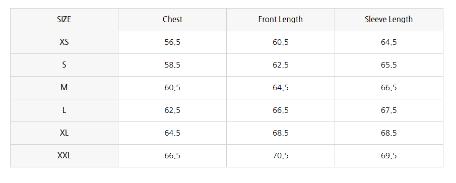456x183 pixels.
Task: Click the Front Length column header
Action: tap(280, 20)
